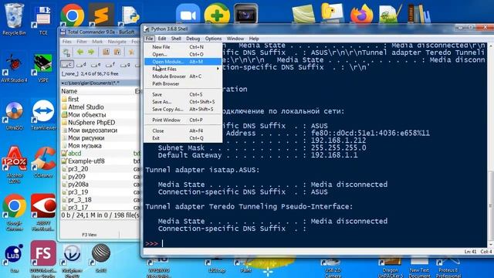This screenshot has height=278, width=494.
Task: Choose Save in File menu
Action: pos(183,94)
